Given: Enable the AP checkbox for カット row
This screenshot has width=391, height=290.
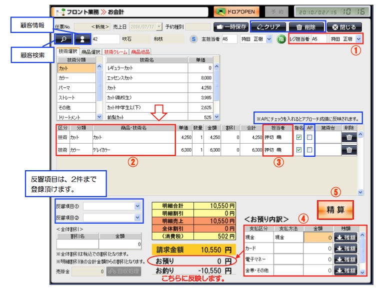Looking at the screenshot, I should 310,137.
